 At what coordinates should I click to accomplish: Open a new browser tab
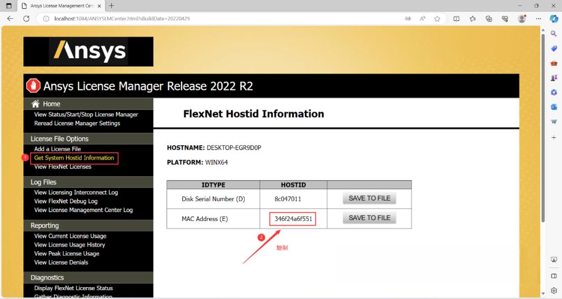111,6
